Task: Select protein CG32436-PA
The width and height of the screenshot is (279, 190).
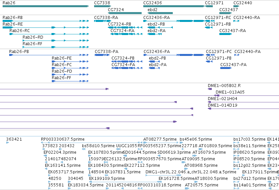Action: click(x=174, y=55)
